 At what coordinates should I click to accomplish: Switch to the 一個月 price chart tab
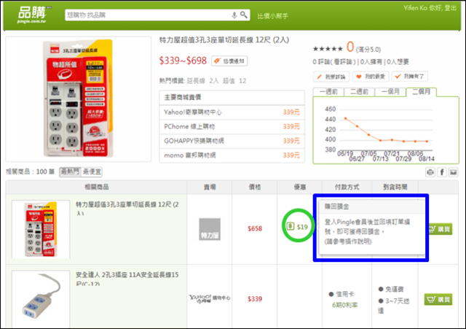(390, 92)
